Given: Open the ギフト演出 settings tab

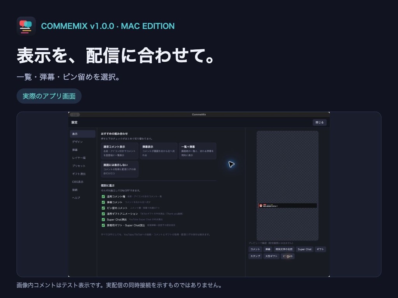Looking at the screenshot, I should point(82,174).
